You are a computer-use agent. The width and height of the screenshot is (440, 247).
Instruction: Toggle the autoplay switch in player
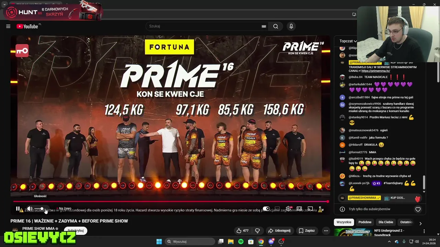tap(266, 209)
